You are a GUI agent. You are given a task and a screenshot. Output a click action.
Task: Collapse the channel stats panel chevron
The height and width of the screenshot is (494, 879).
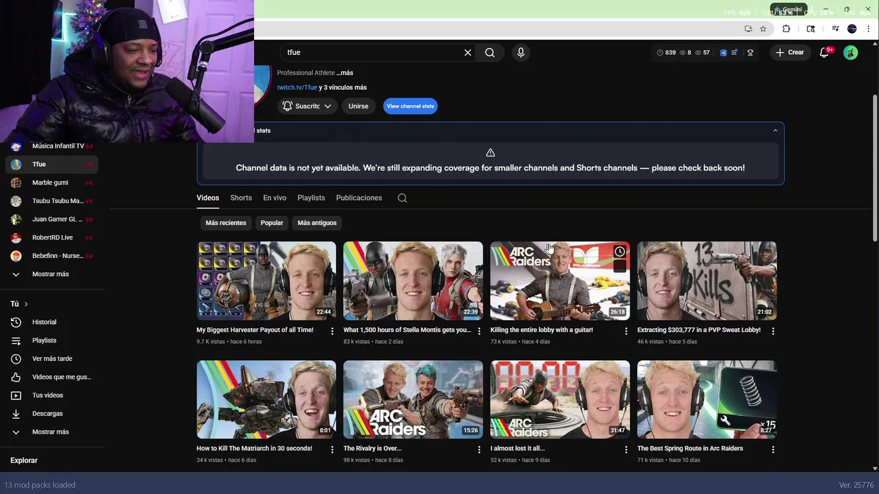point(775,130)
